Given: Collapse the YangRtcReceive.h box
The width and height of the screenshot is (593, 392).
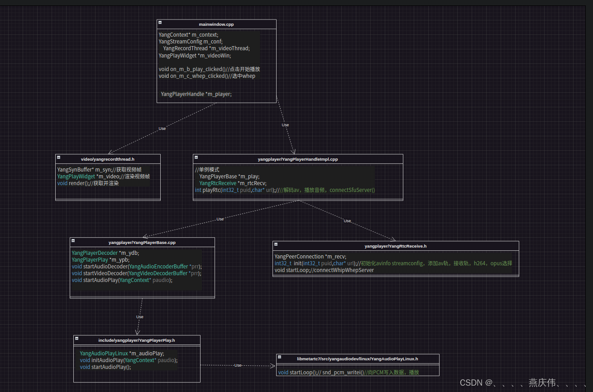Looking at the screenshot, I should [x=276, y=244].
